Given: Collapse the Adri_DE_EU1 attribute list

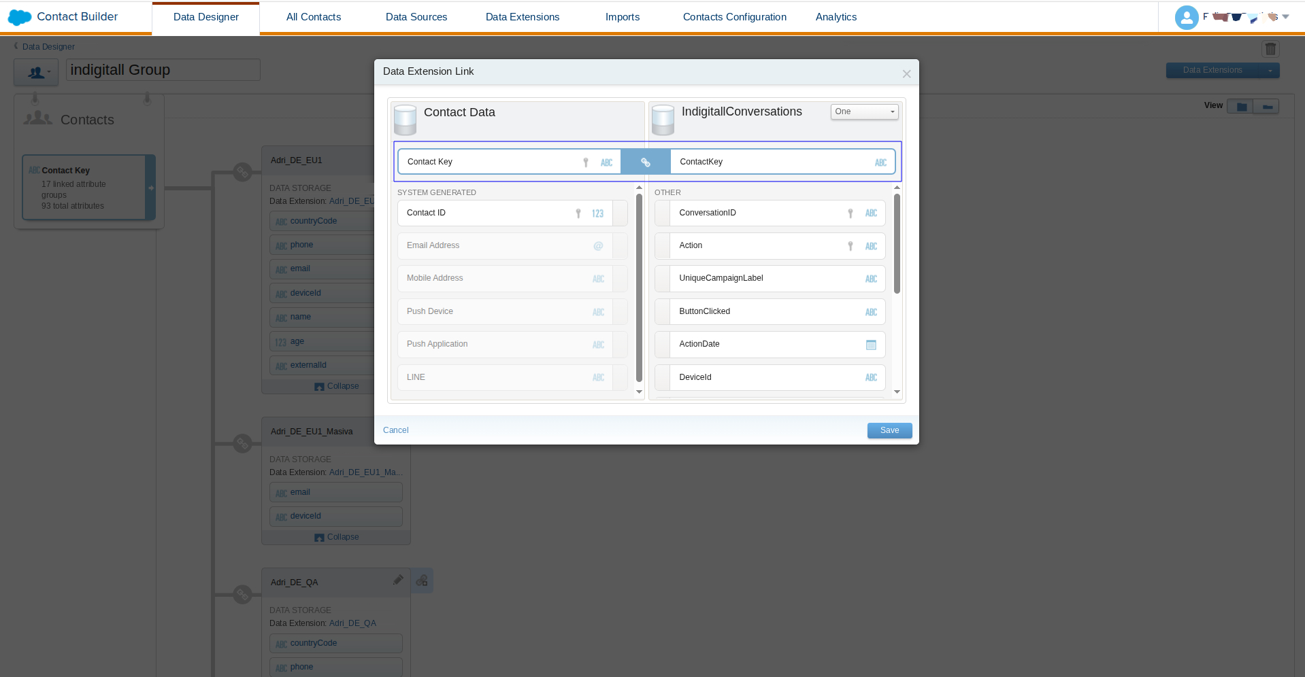Looking at the screenshot, I should point(337,386).
